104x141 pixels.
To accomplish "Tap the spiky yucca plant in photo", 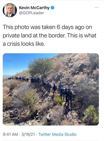I will [x=60, y=100].
